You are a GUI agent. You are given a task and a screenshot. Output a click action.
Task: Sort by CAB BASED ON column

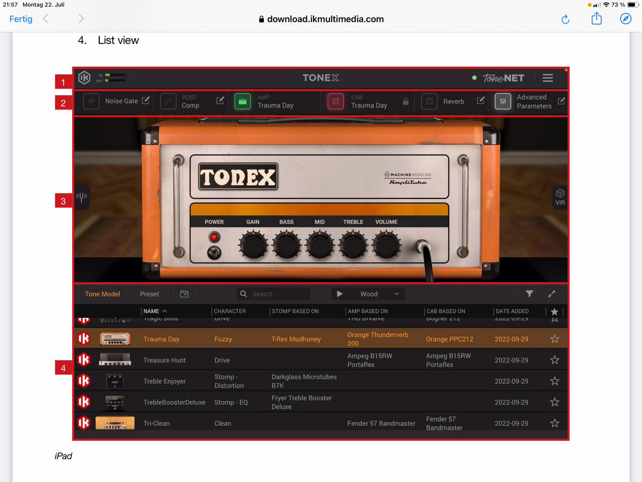click(446, 311)
